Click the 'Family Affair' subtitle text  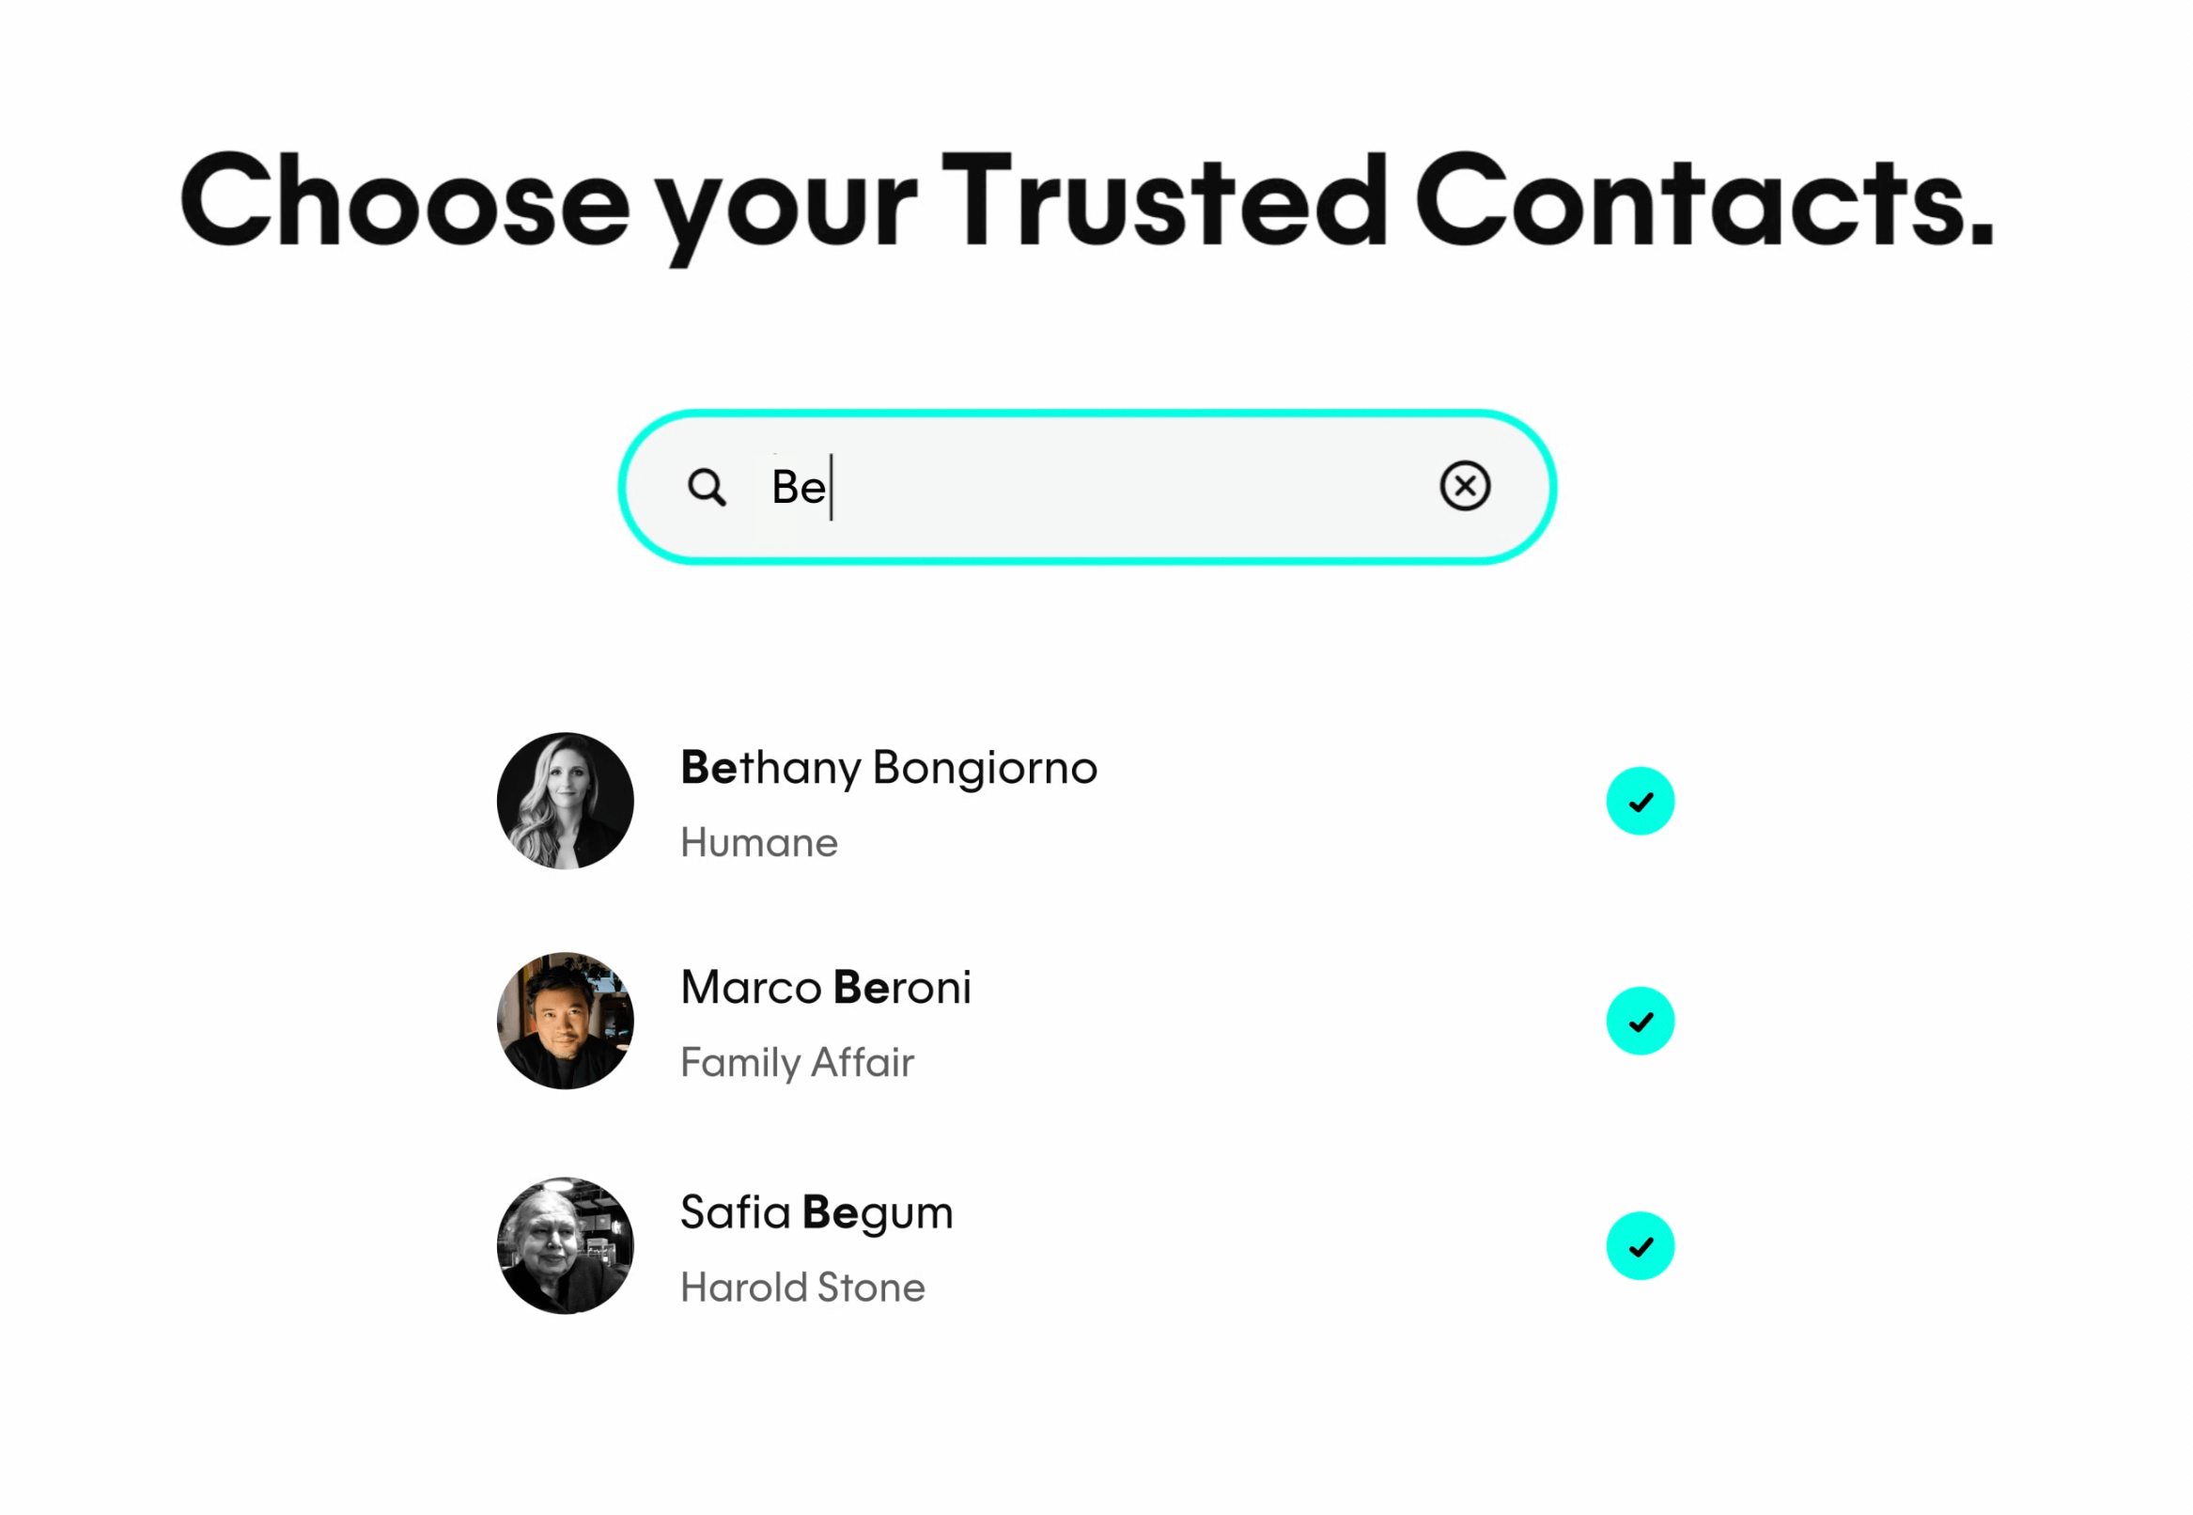point(797,1063)
